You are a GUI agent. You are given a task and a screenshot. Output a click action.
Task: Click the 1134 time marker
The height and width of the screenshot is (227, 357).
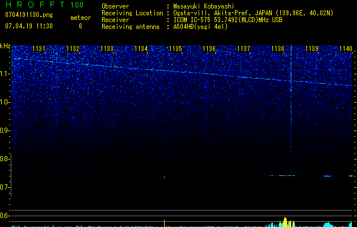click(x=141, y=48)
